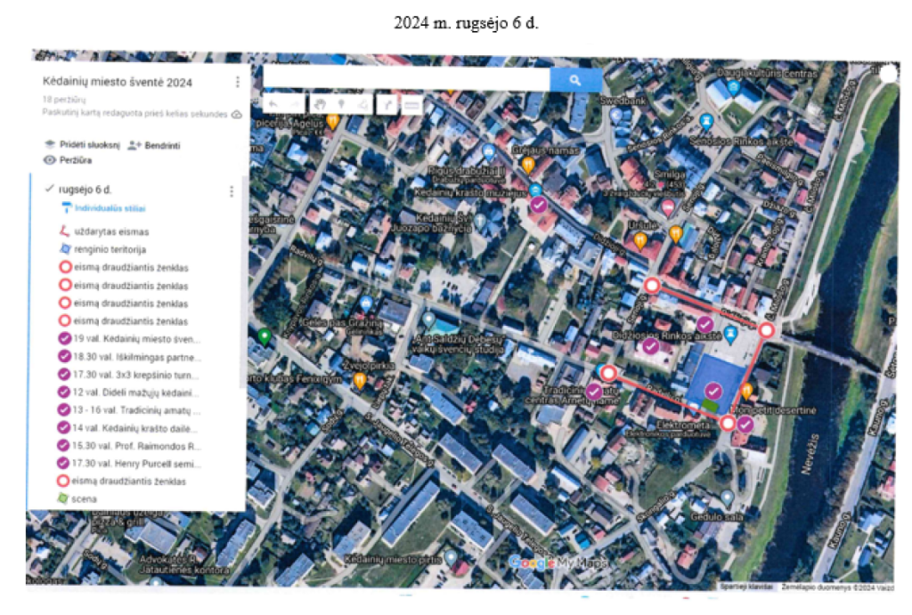Open layer options for rugsėjo 6 d.
The width and height of the screenshot is (912, 615).
pyautogui.click(x=232, y=190)
